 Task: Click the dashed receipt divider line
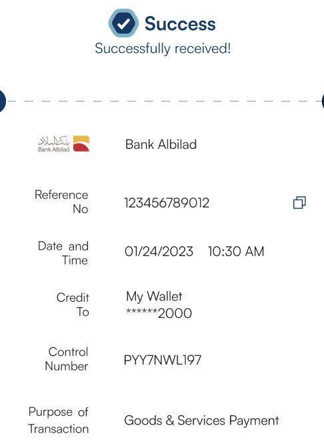[163, 101]
